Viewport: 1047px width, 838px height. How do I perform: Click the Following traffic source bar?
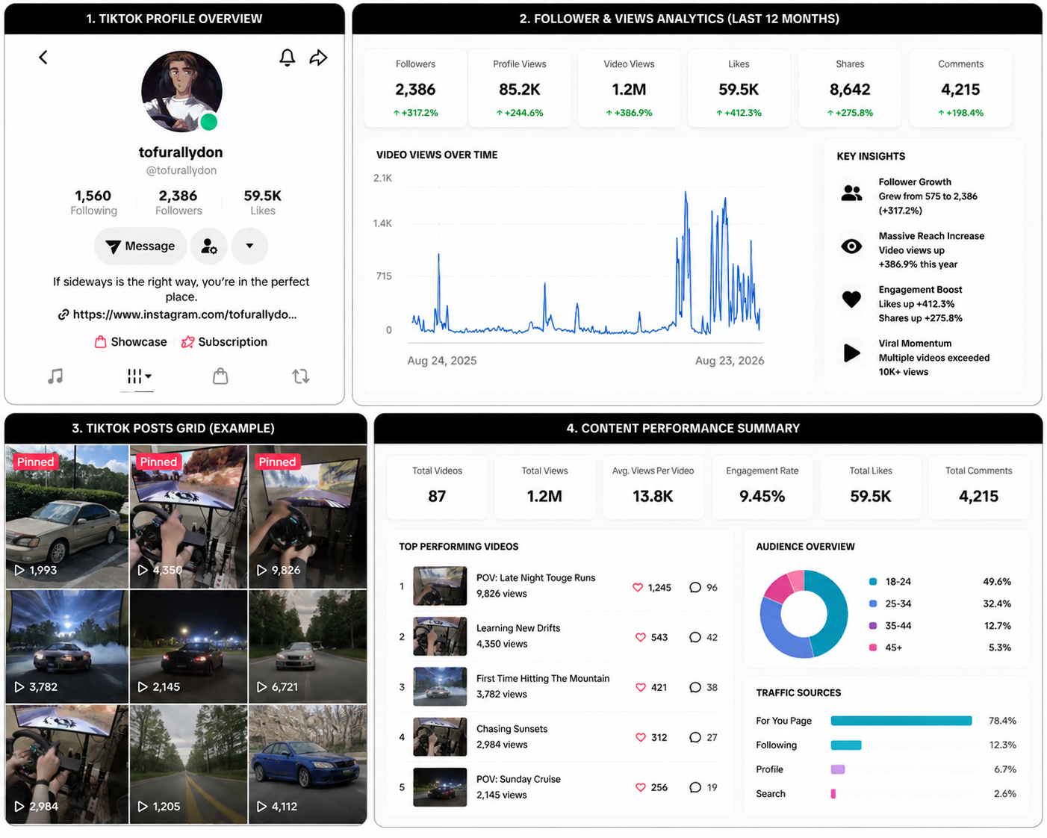point(846,745)
